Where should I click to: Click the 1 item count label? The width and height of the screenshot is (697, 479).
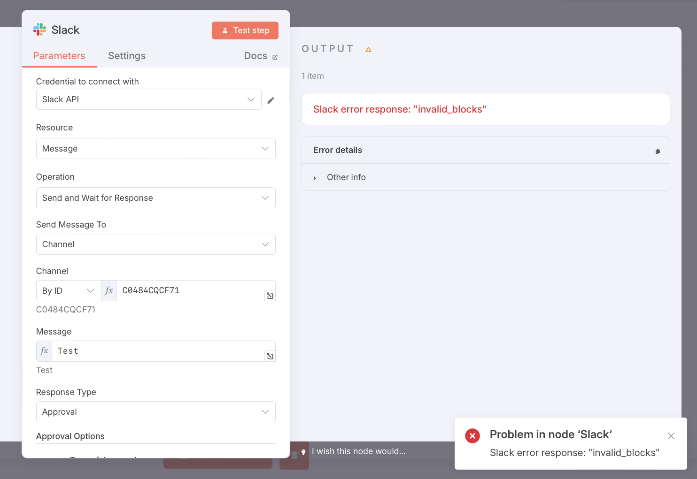tap(313, 76)
